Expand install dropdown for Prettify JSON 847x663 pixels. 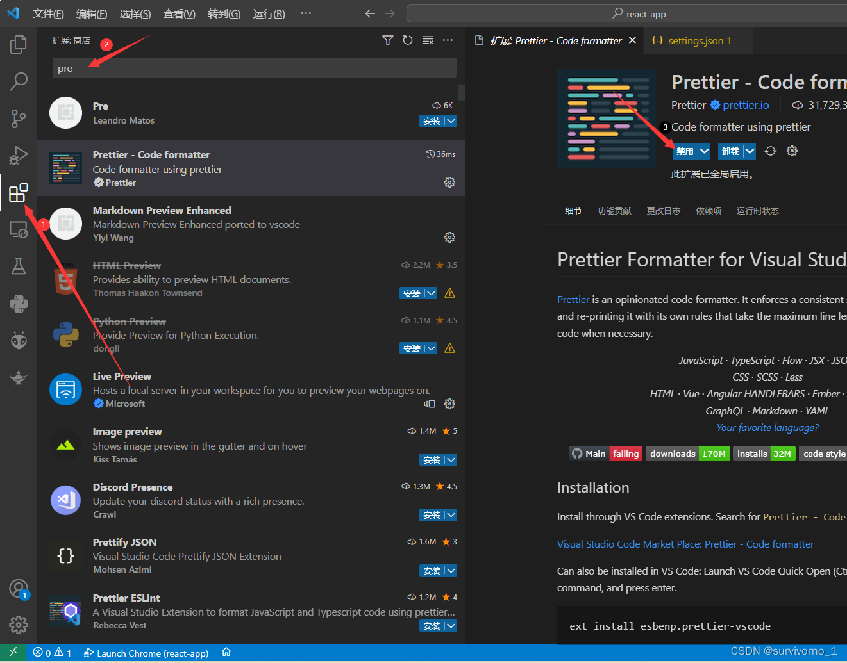pos(451,571)
